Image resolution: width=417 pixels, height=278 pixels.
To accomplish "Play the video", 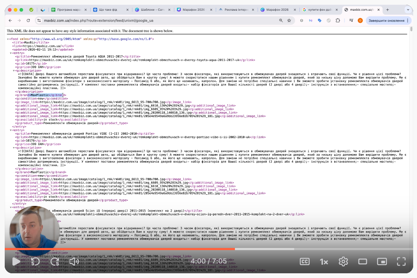I will 16,262.
